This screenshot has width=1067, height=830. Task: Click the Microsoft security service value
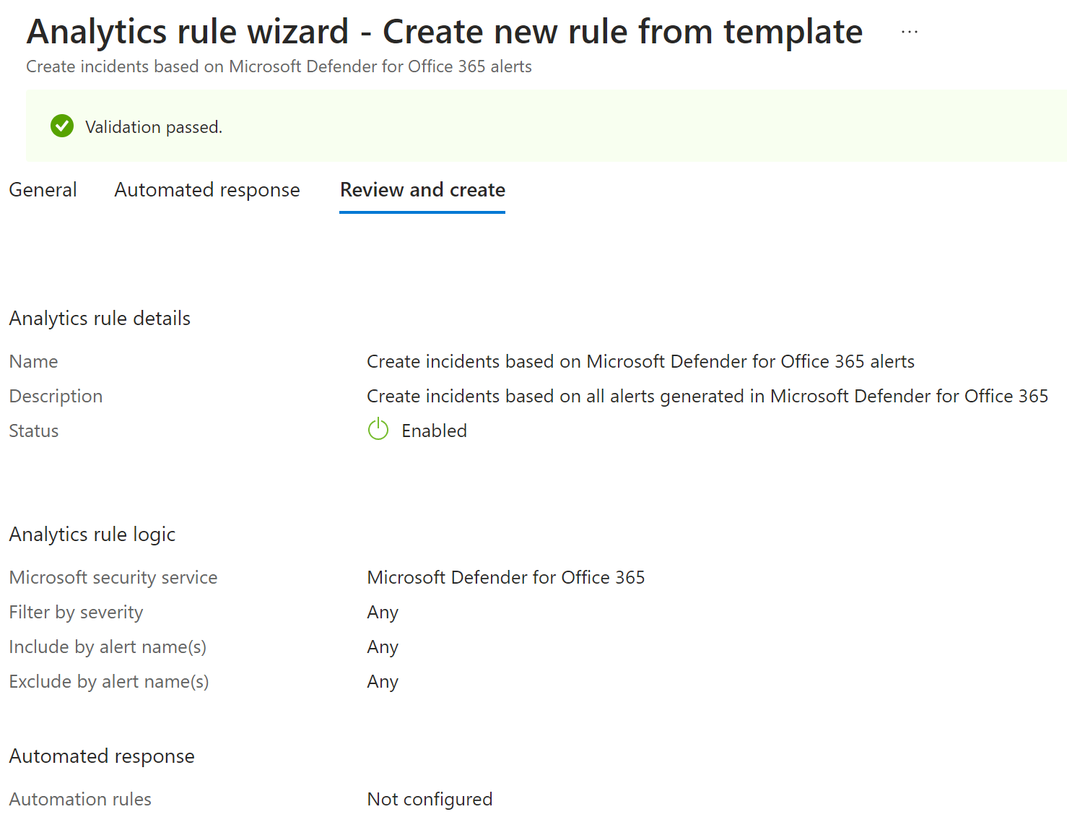click(x=505, y=577)
